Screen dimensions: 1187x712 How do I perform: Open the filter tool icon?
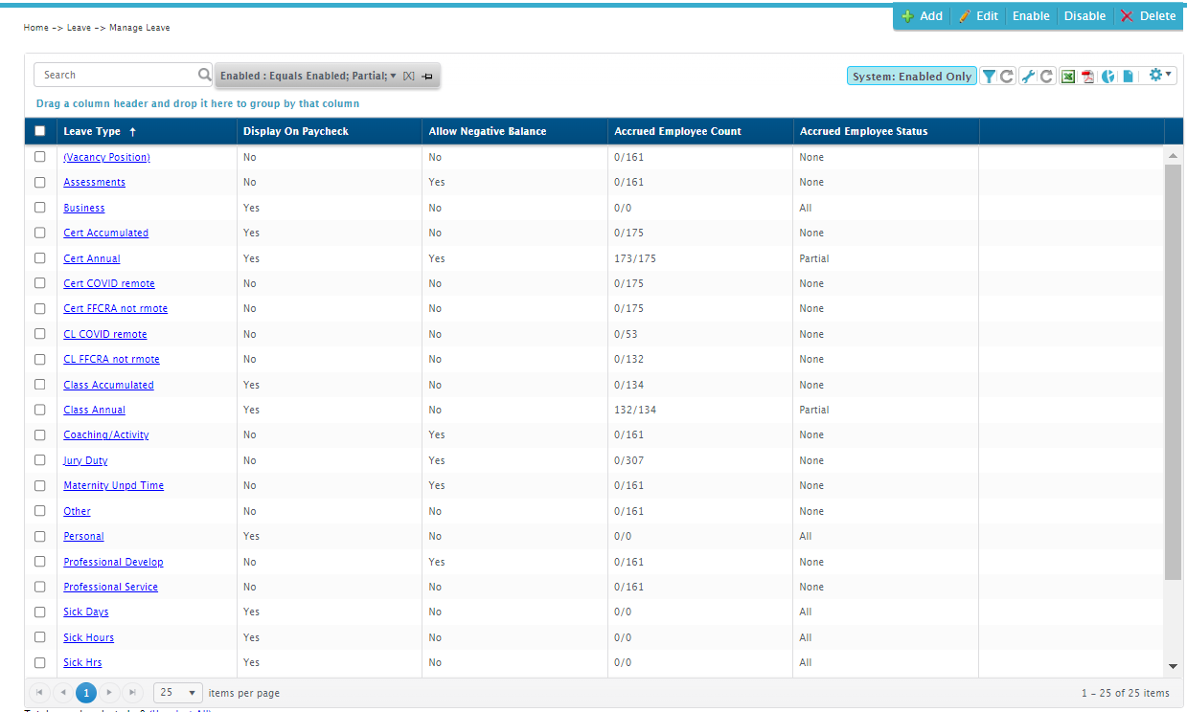[989, 76]
